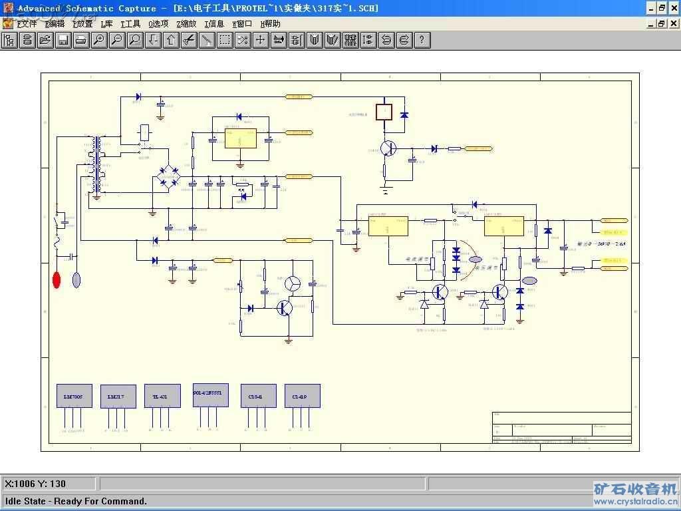Open the T工具 (Tools) menu

coord(130,24)
